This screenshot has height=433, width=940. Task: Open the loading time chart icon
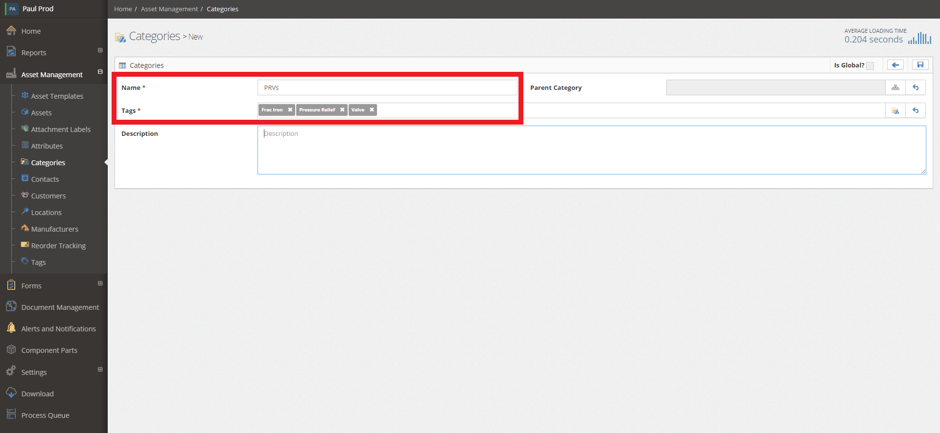click(919, 38)
